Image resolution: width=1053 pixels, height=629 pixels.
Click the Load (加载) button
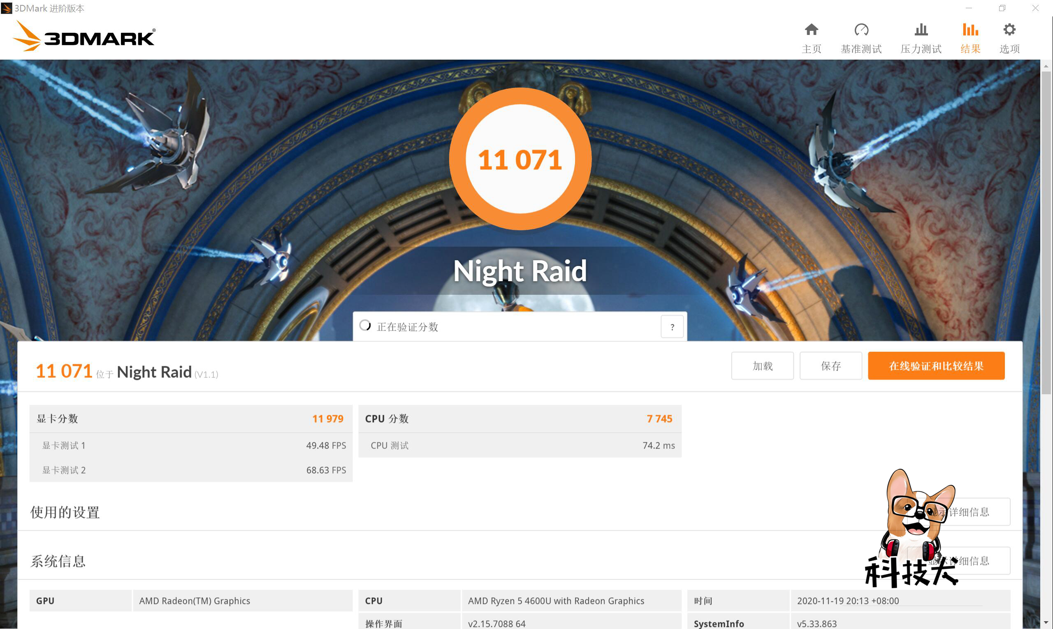pyautogui.click(x=762, y=366)
